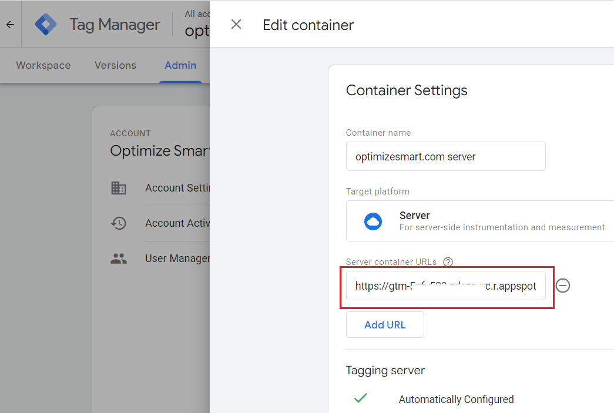Viewport: 614px width, 413px height.
Task: Remove the server container URL entry
Action: (x=563, y=286)
